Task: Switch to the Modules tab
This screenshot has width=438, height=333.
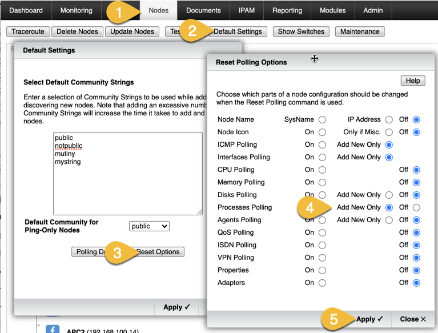Action: tap(333, 10)
